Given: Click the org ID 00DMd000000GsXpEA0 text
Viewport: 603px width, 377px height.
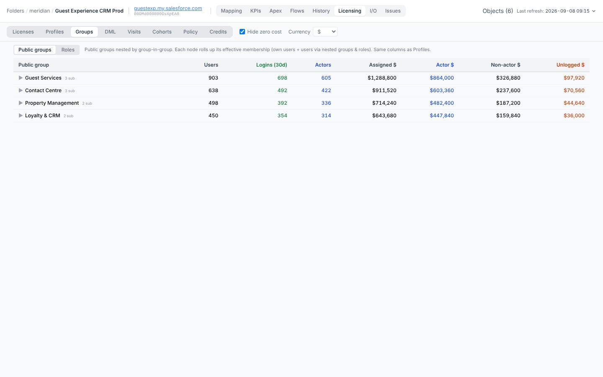Looking at the screenshot, I should (x=157, y=14).
